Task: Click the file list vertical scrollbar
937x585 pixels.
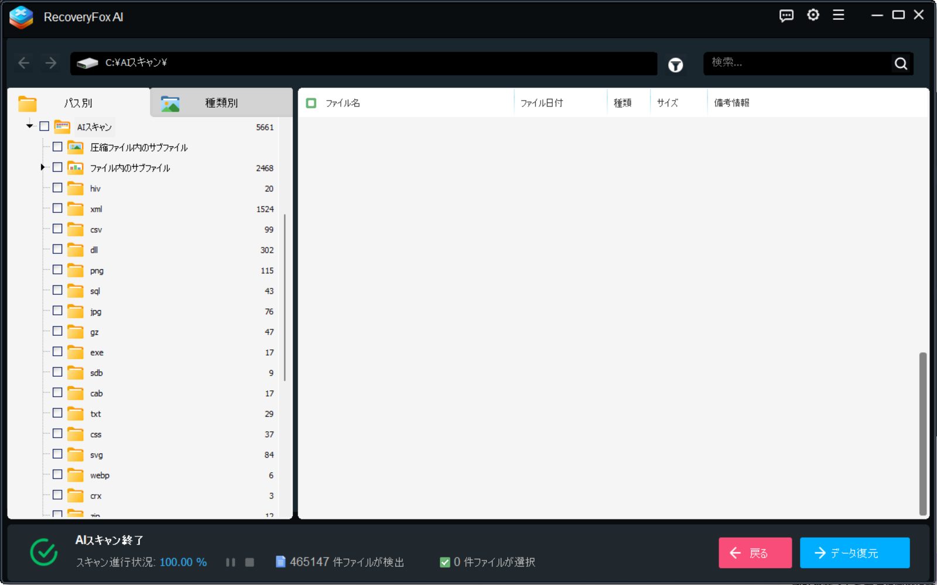Action: tap(923, 433)
